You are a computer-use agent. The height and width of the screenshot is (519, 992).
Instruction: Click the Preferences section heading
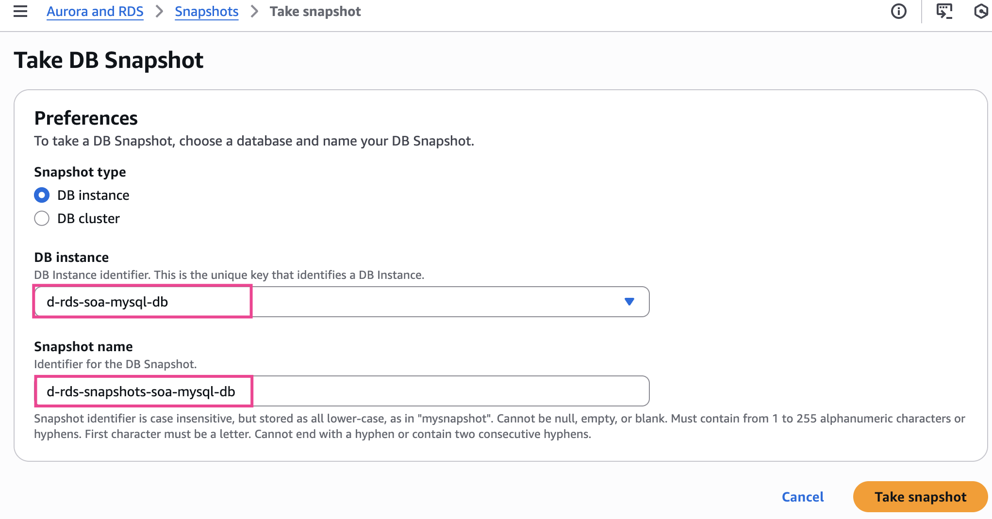(86, 118)
